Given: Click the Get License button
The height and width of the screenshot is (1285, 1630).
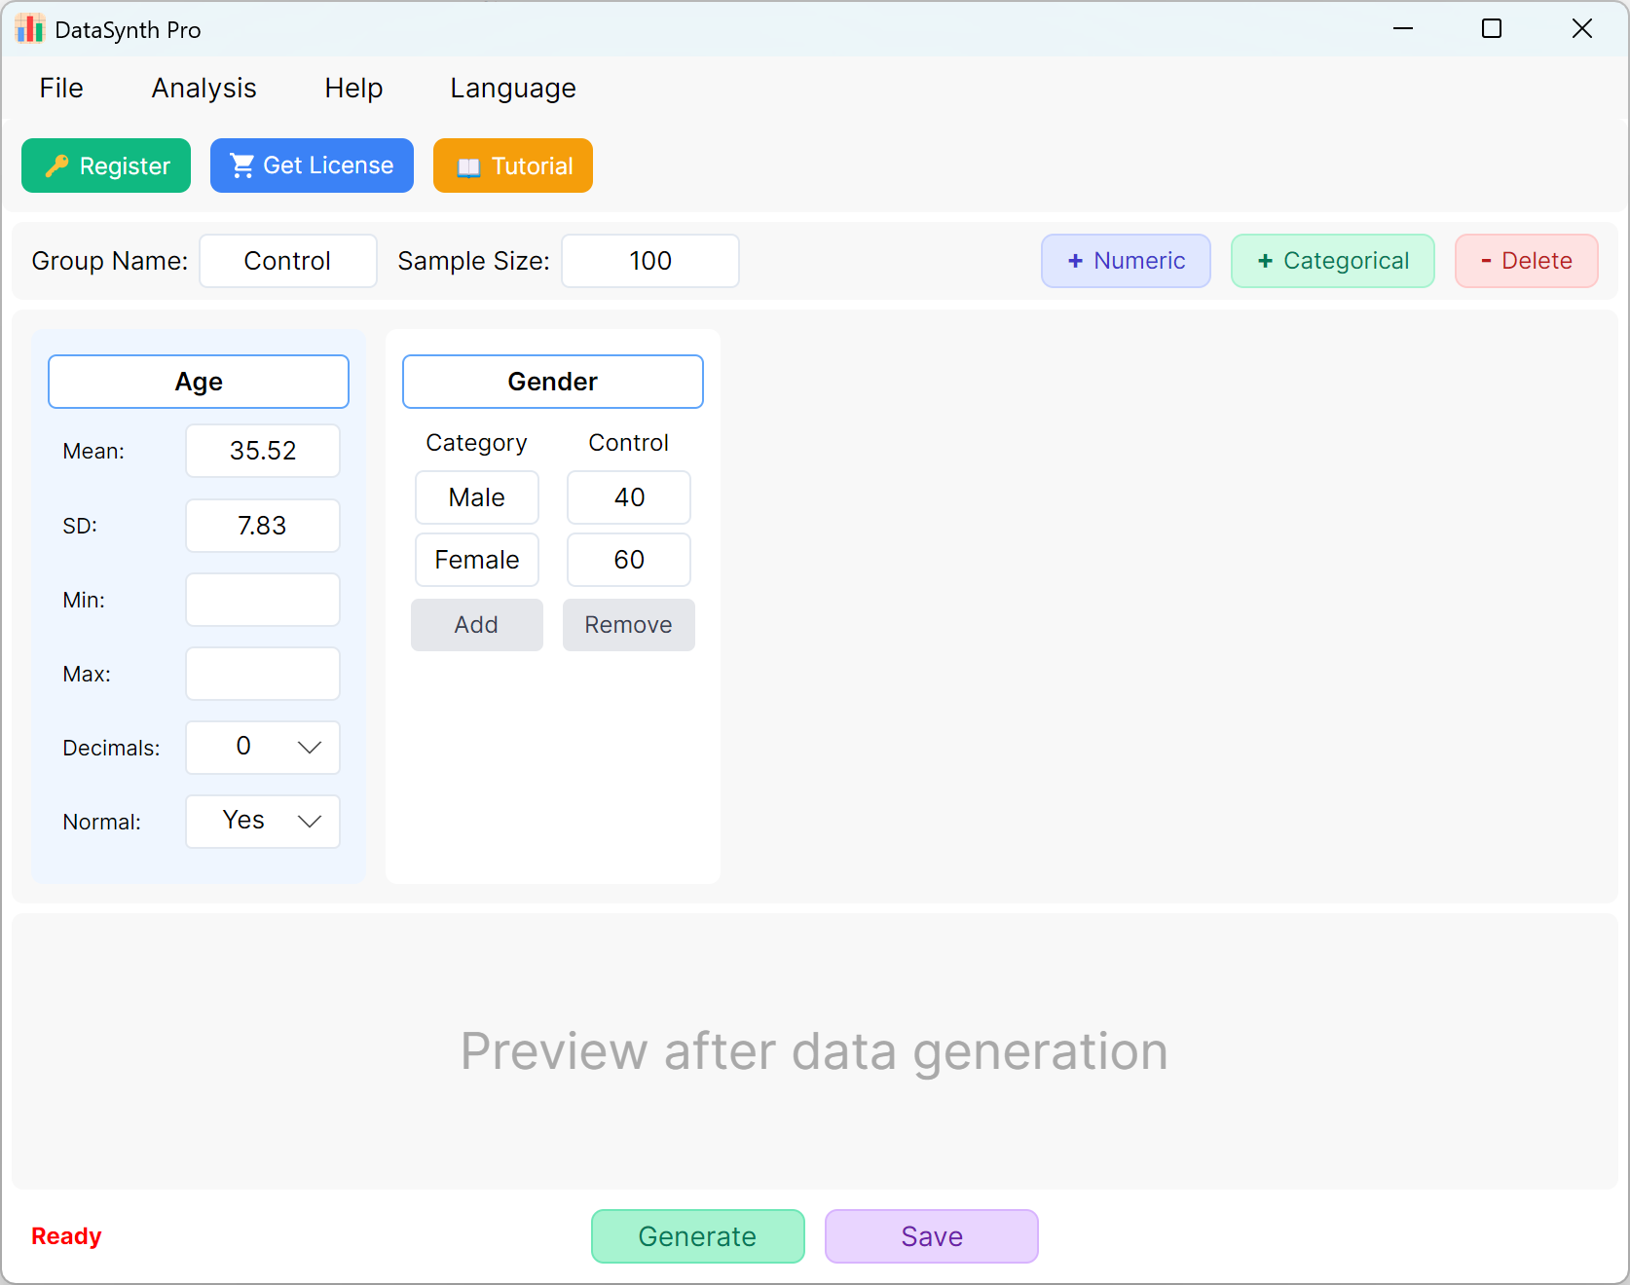Looking at the screenshot, I should [x=312, y=165].
